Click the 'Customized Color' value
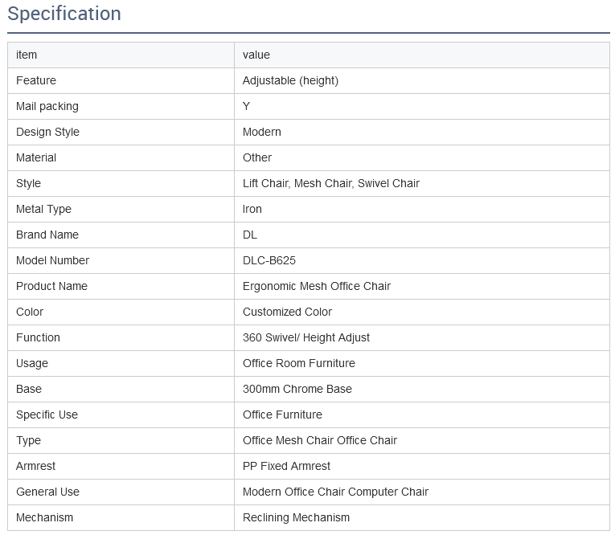This screenshot has height=535, width=615. [x=287, y=312]
